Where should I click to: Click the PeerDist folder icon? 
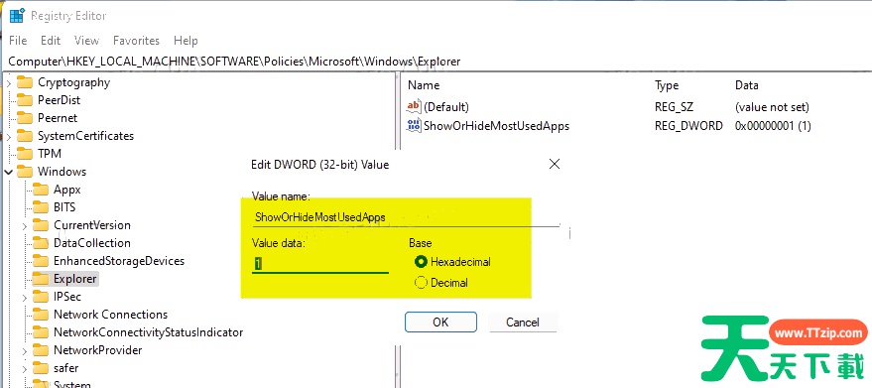click(25, 100)
